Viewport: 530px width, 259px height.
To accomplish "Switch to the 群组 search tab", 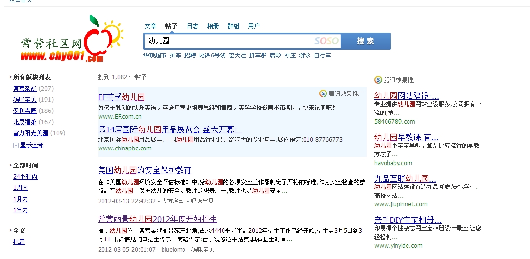I will pyautogui.click(x=233, y=26).
